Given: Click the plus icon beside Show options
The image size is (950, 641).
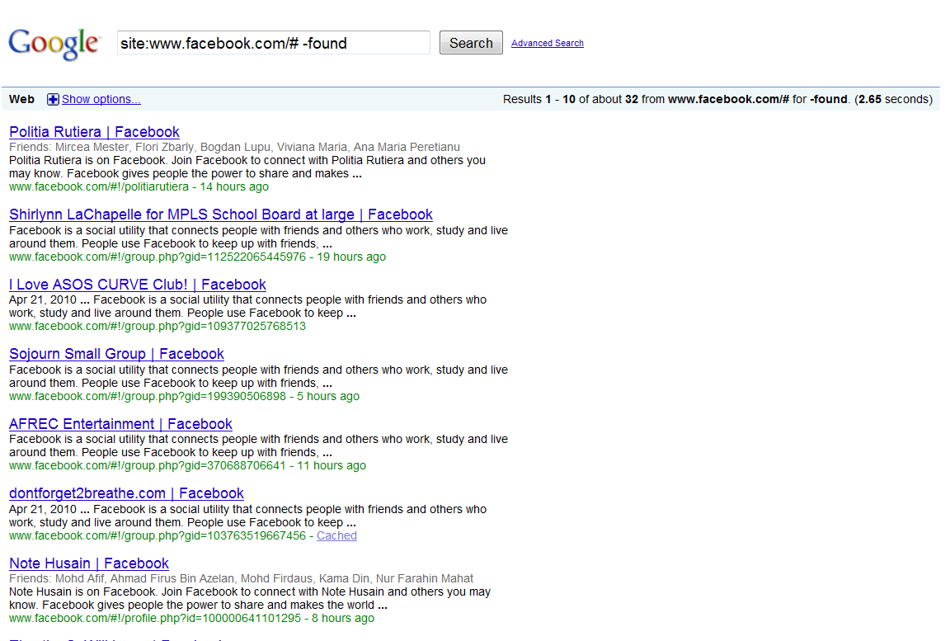Looking at the screenshot, I should [53, 99].
